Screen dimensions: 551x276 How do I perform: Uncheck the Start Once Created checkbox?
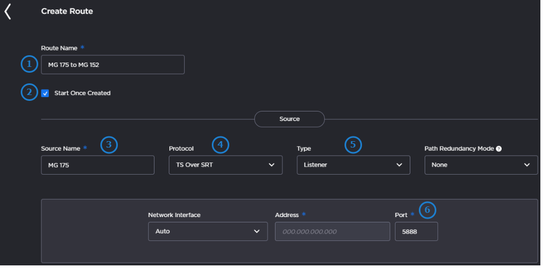point(45,93)
